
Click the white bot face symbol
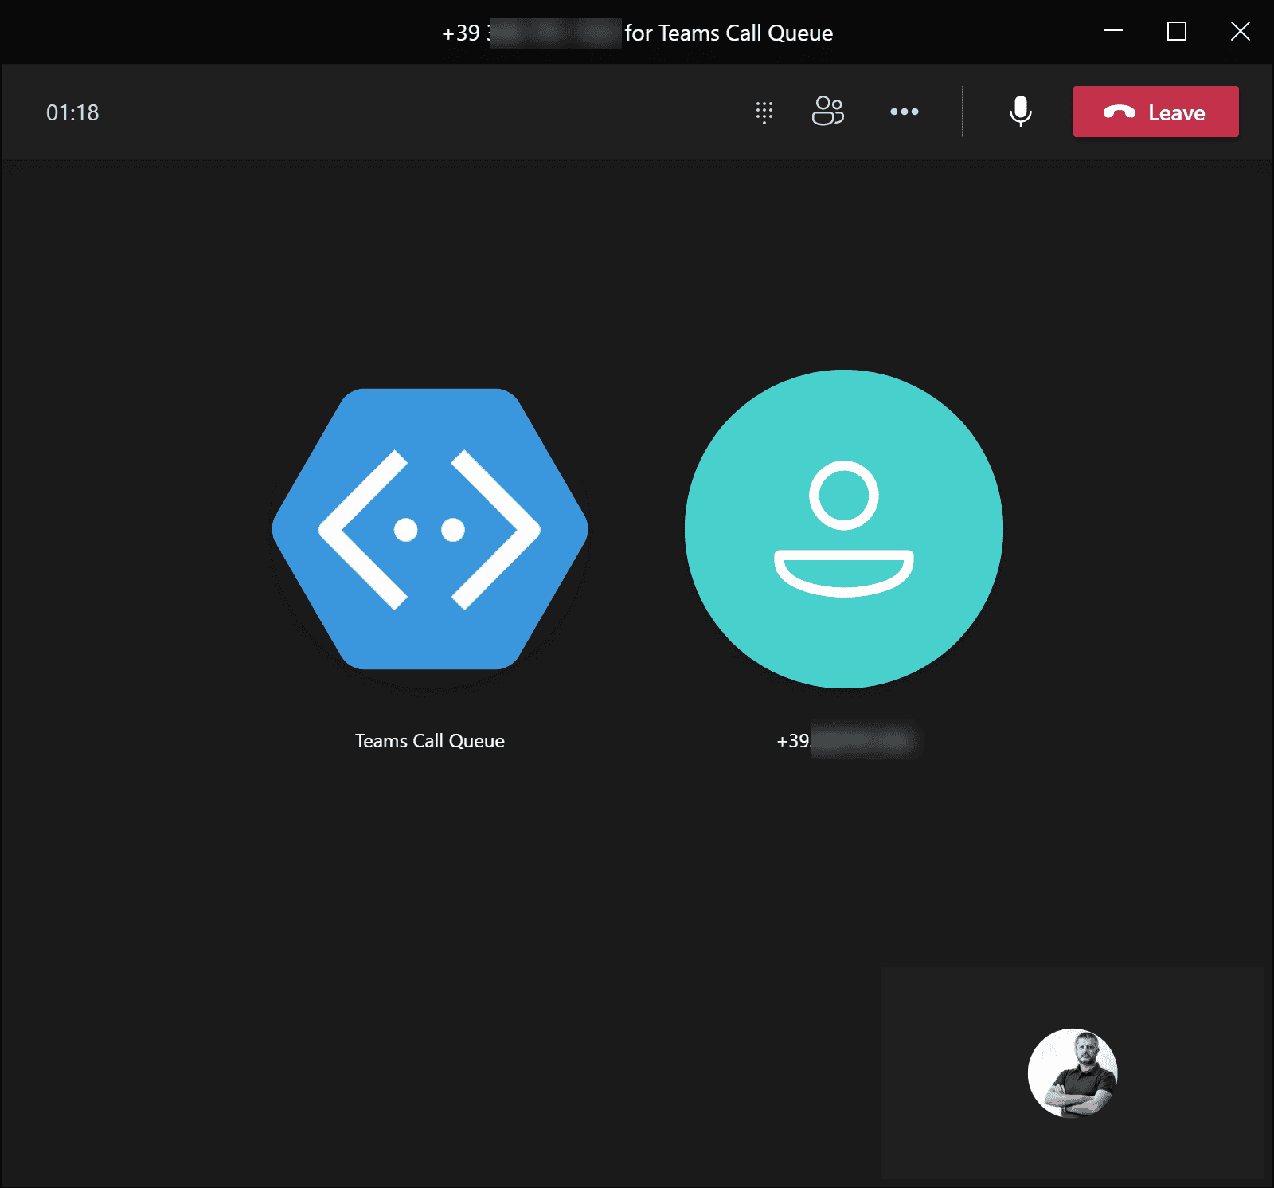[x=429, y=530]
